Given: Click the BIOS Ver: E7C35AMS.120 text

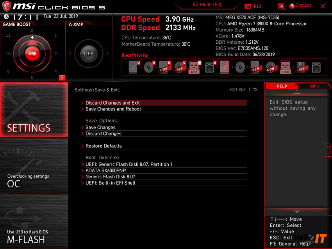Looking at the screenshot, I should [242, 48].
